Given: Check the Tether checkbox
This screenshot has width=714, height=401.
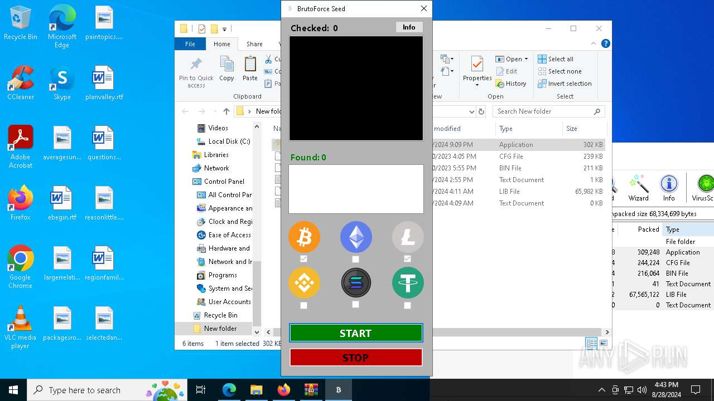Looking at the screenshot, I should point(407,305).
